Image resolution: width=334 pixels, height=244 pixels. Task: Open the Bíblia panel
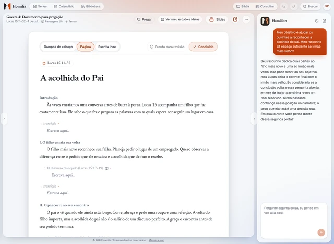[x=243, y=6]
